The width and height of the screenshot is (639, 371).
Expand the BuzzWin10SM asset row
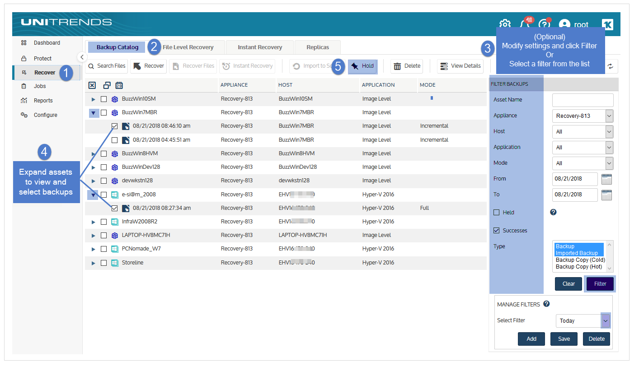tap(94, 99)
